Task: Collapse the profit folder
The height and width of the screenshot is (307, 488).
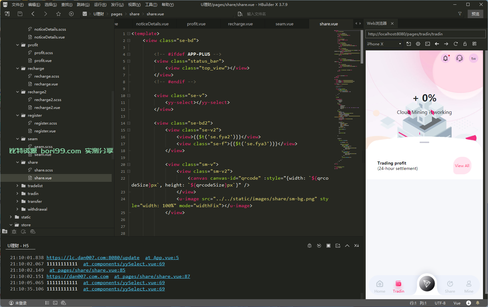Action: [x=18, y=45]
